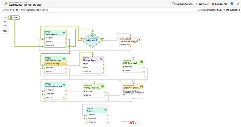Click the stage icon on Implementation node
This screenshot has width=241, height=127.
(x=64, y=85)
